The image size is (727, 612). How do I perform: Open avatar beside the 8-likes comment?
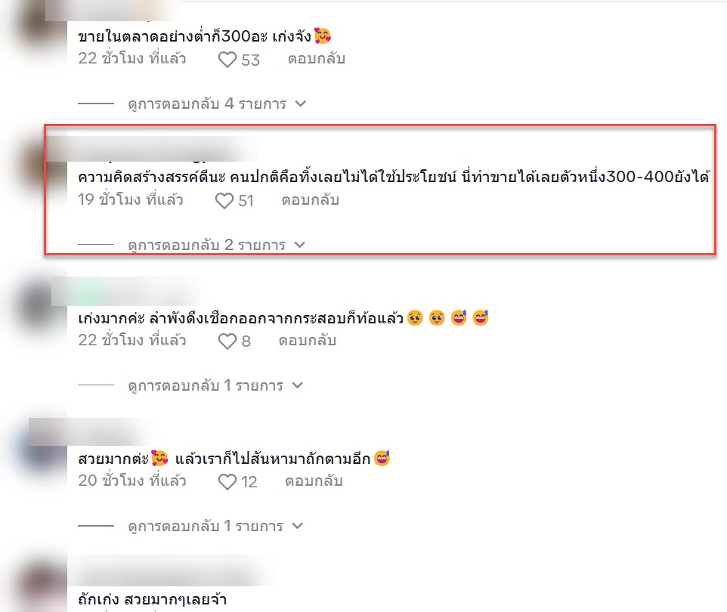click(x=39, y=306)
